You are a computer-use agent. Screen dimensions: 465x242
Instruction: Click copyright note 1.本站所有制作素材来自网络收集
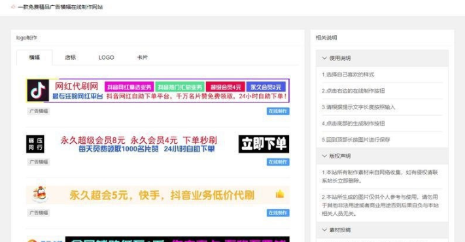pyautogui.click(x=380, y=177)
